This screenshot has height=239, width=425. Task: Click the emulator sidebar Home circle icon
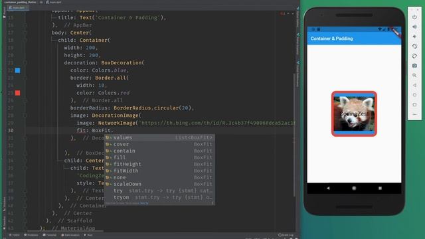click(414, 95)
